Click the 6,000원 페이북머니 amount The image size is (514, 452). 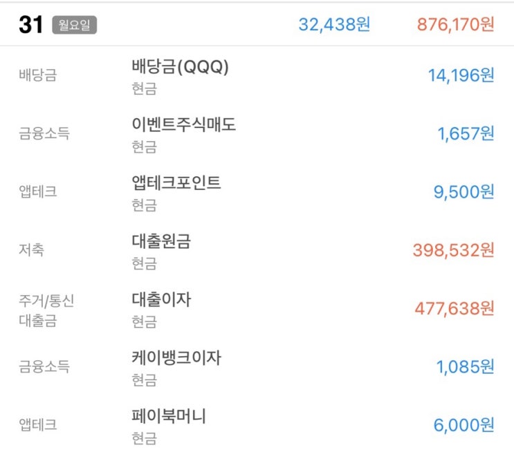click(464, 426)
